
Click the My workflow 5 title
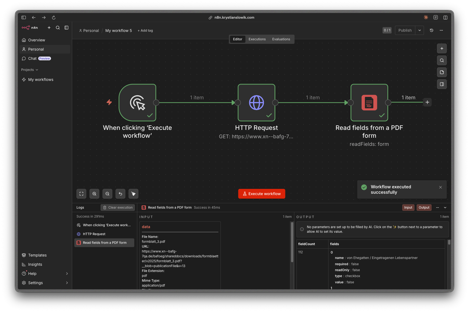click(x=119, y=31)
